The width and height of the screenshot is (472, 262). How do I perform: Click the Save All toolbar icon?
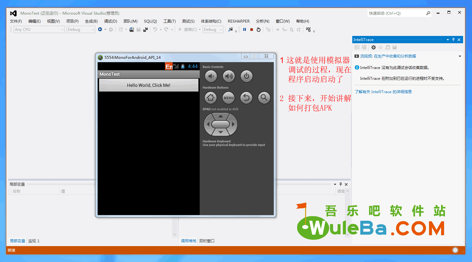[x=146, y=30]
